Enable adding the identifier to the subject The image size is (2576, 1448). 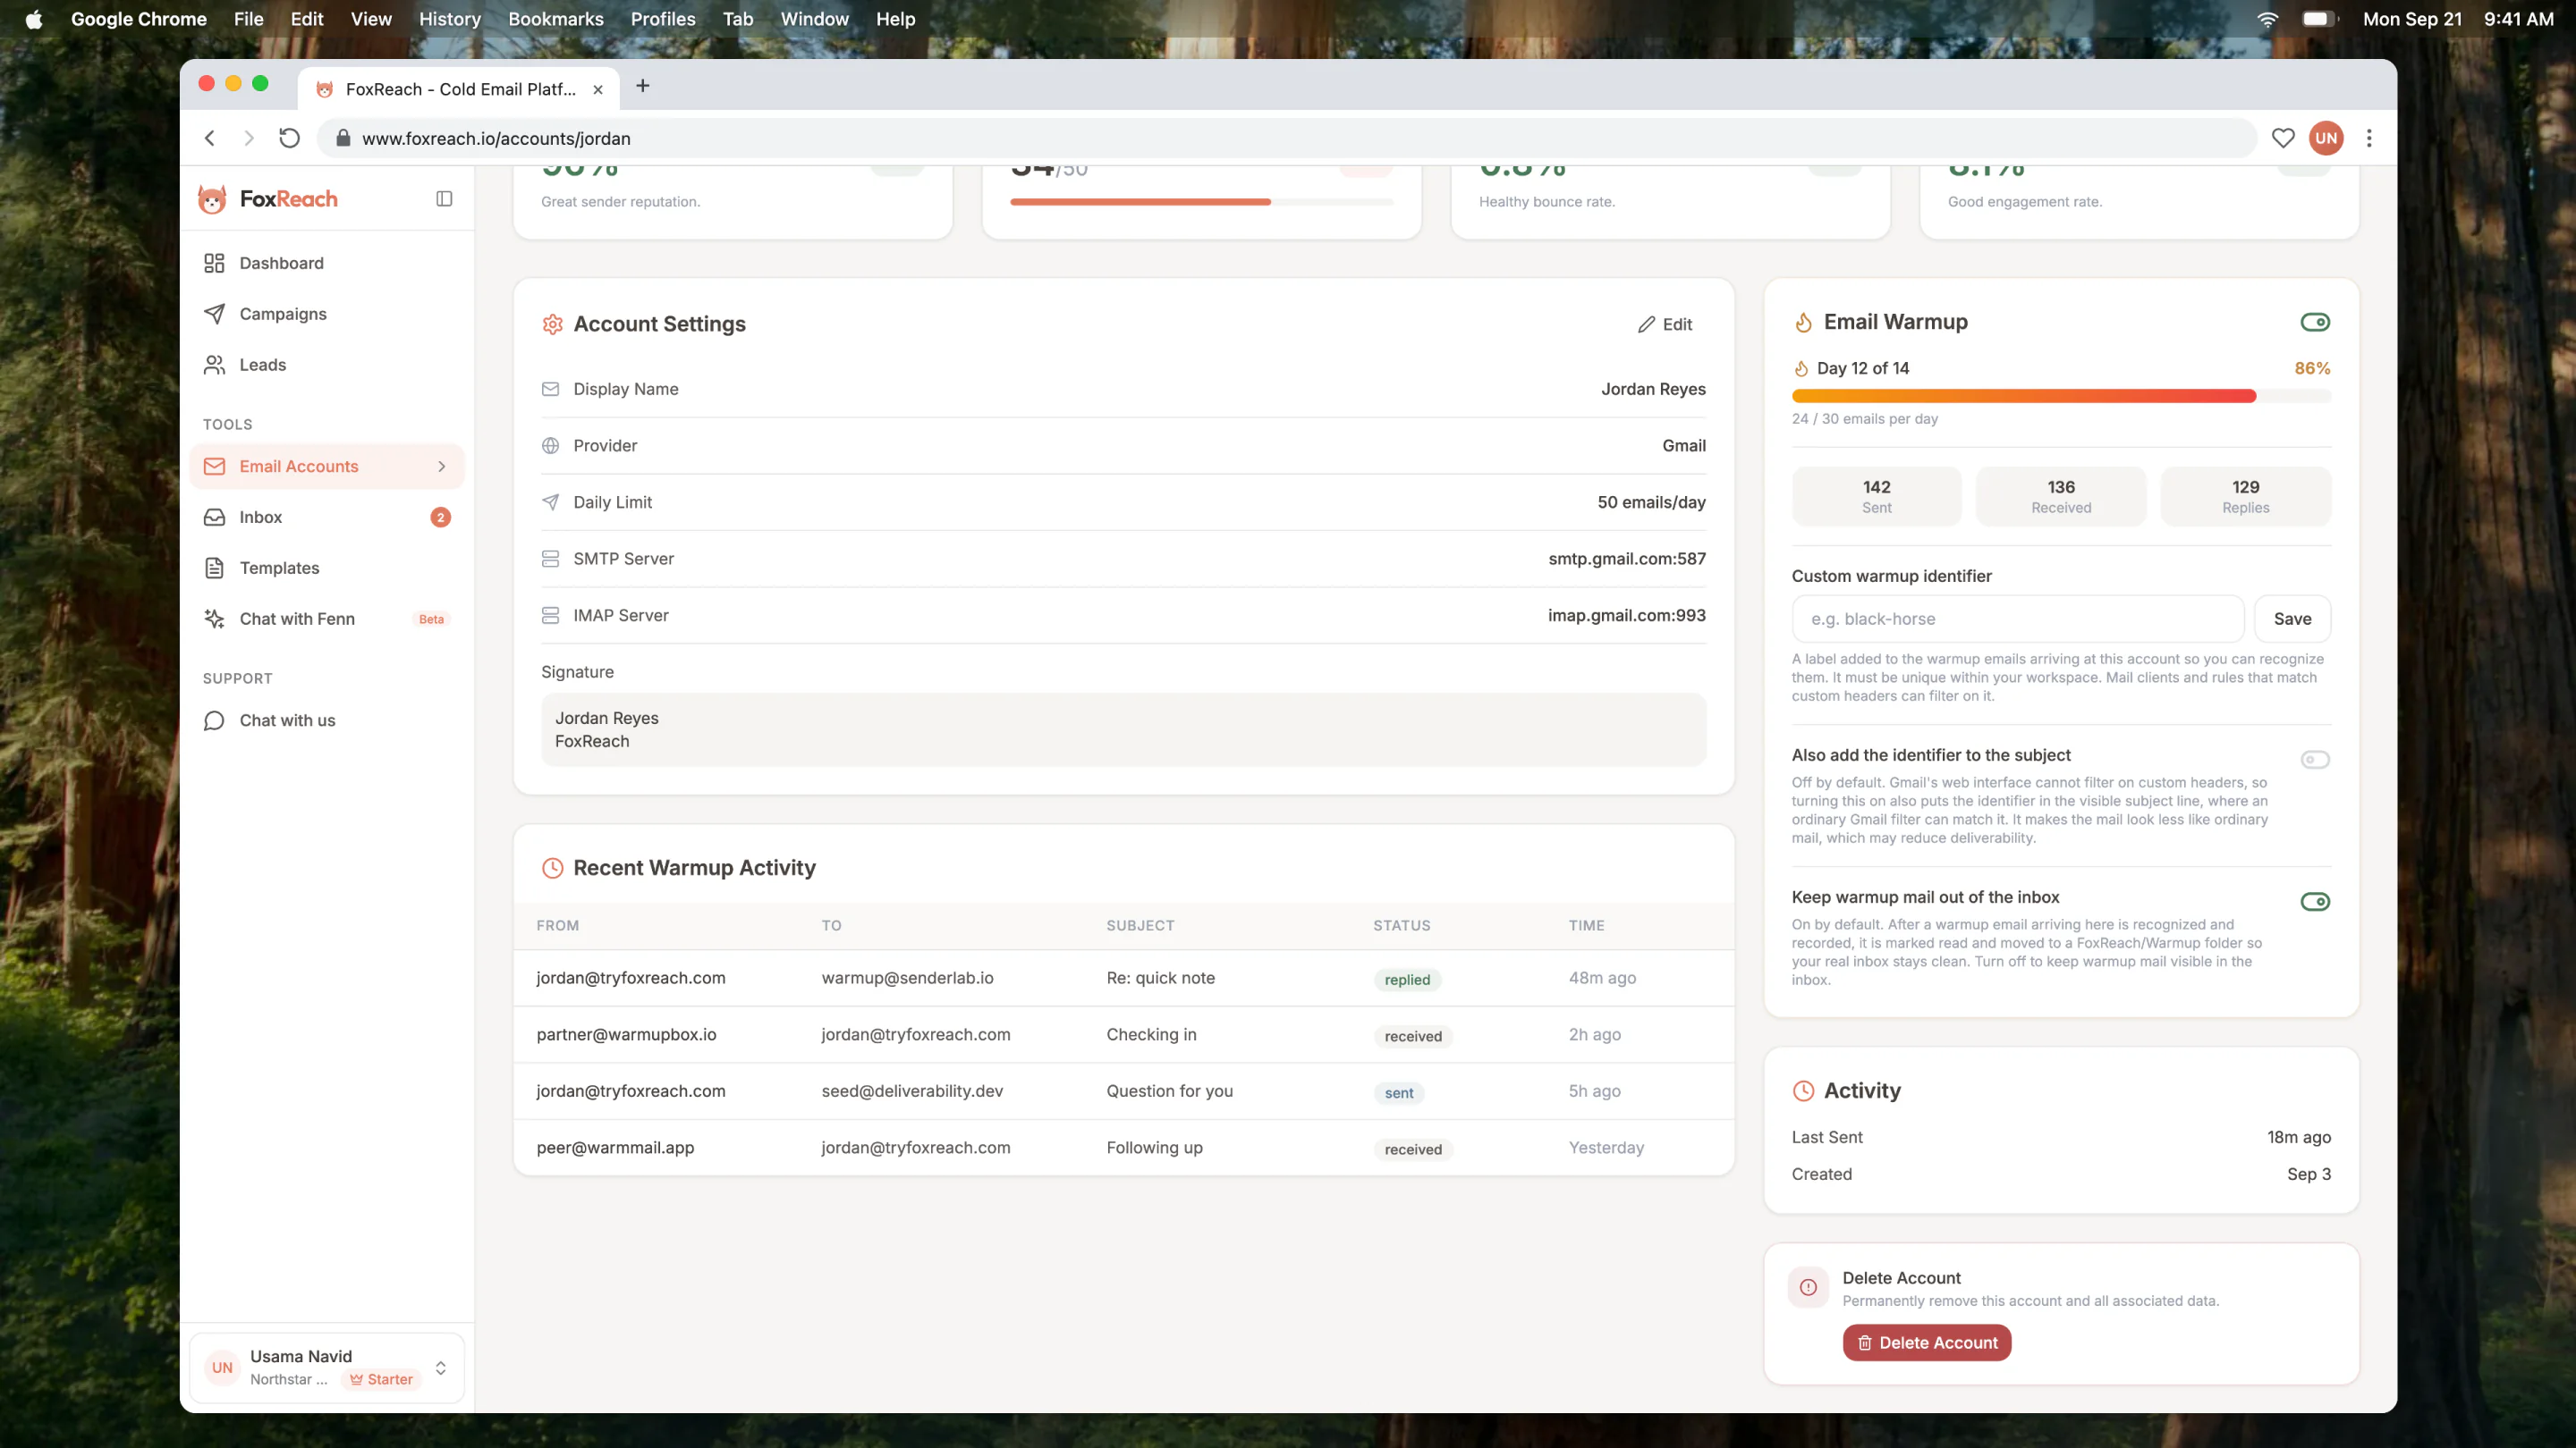(2315, 760)
